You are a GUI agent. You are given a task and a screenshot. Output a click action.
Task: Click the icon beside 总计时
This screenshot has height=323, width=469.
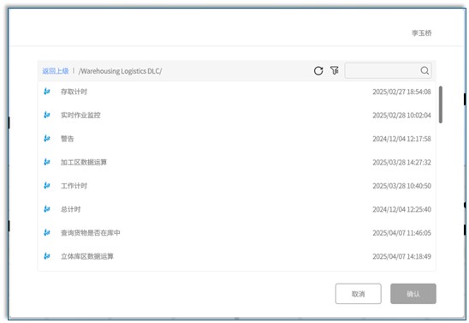(47, 209)
